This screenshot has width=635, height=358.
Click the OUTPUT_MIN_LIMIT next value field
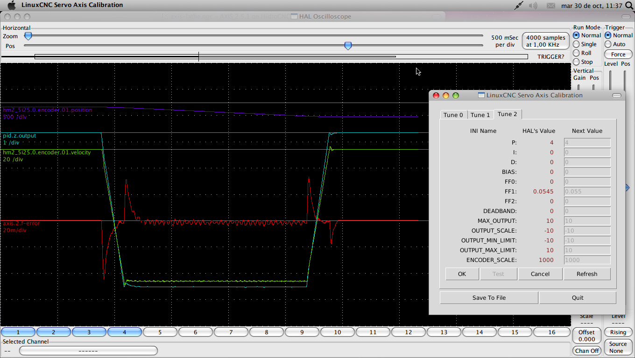click(x=587, y=241)
